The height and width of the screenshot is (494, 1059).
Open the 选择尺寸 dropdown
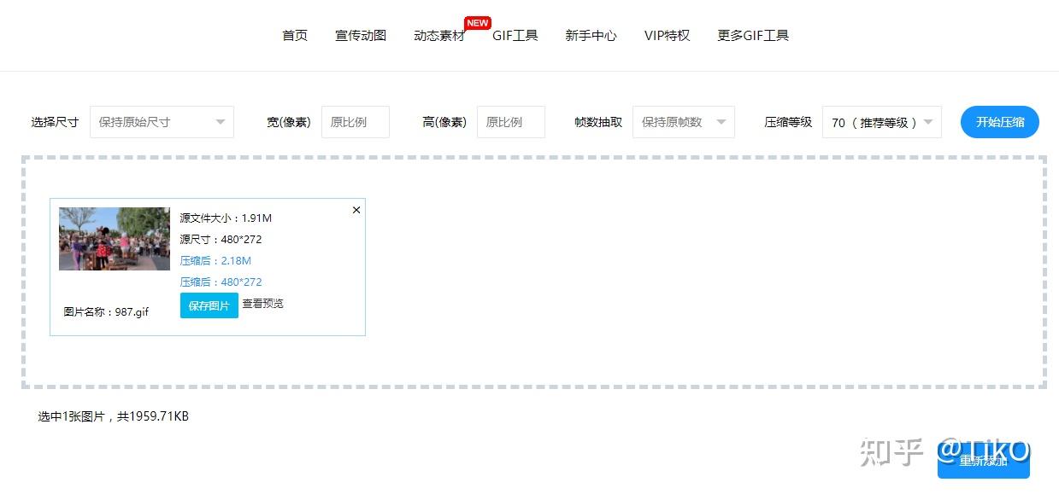161,121
